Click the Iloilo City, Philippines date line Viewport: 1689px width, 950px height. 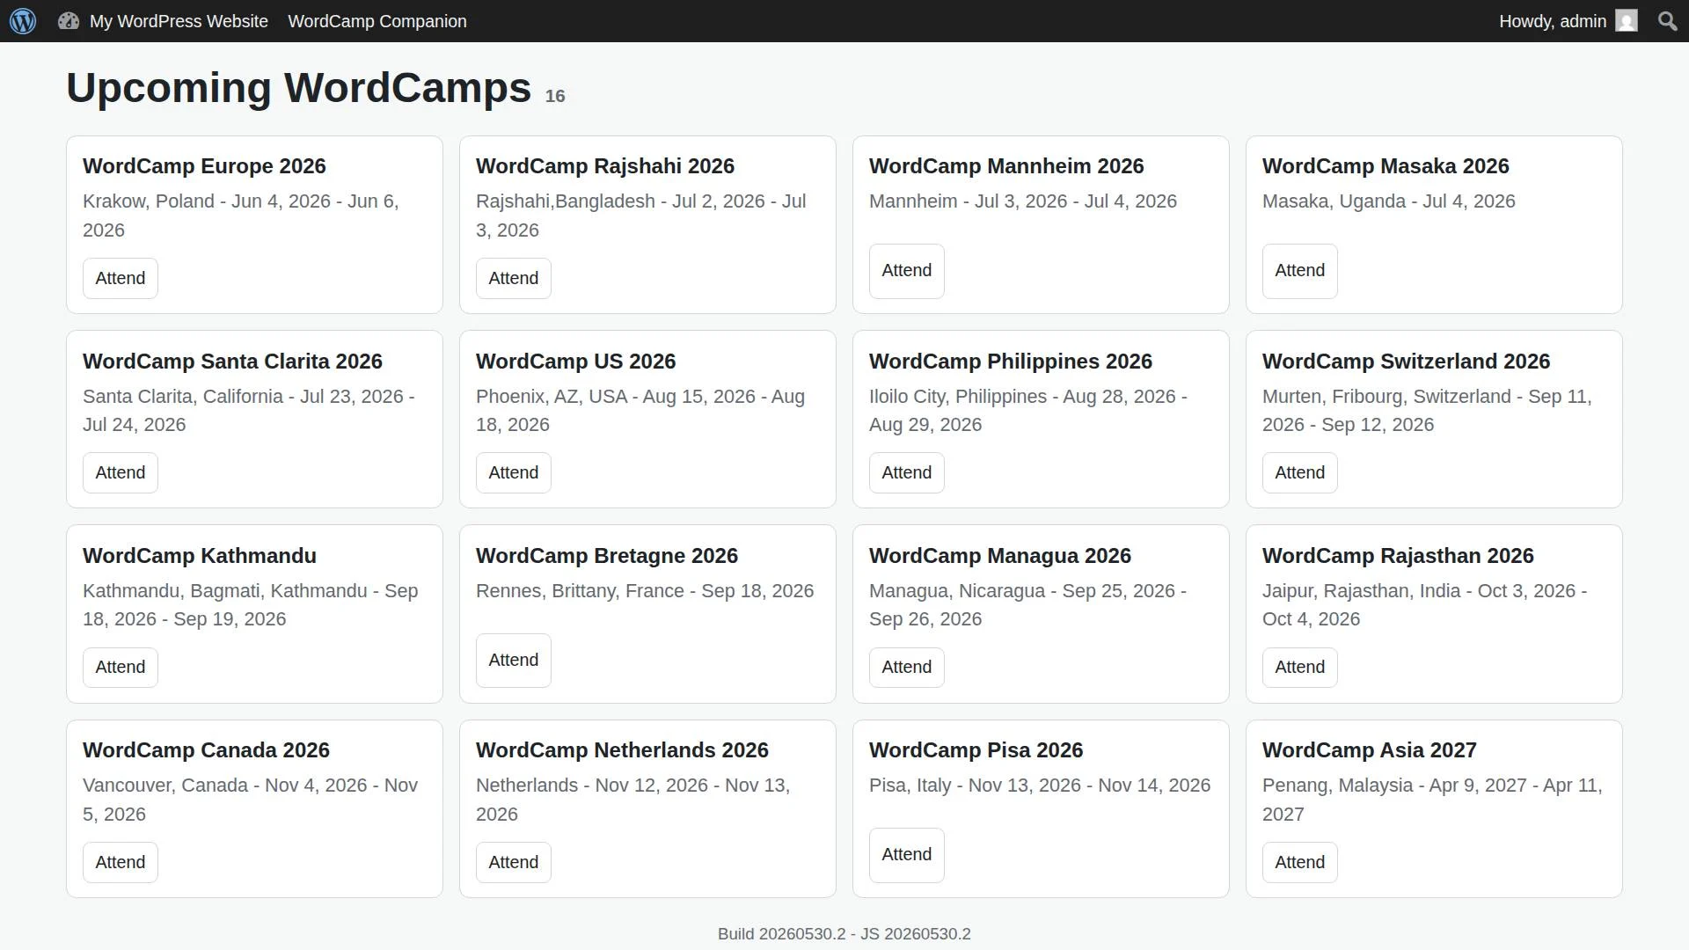coord(1028,410)
